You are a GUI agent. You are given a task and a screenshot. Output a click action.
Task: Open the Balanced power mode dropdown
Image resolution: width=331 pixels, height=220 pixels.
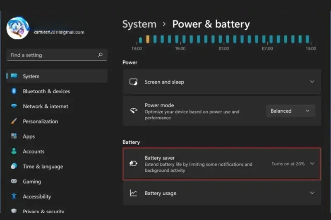290,111
